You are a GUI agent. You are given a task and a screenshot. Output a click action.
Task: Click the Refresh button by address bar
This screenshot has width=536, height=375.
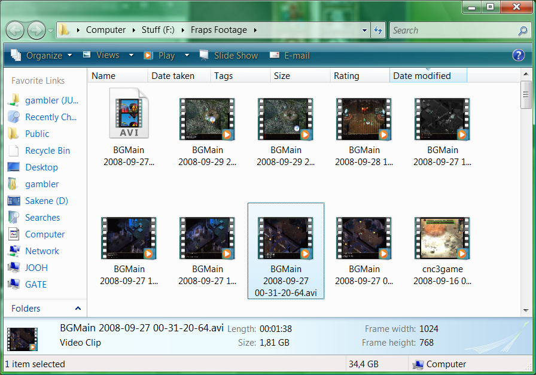coord(377,31)
